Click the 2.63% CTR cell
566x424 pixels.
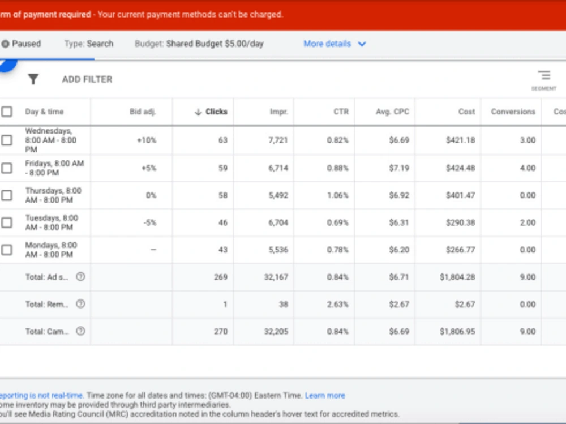337,304
